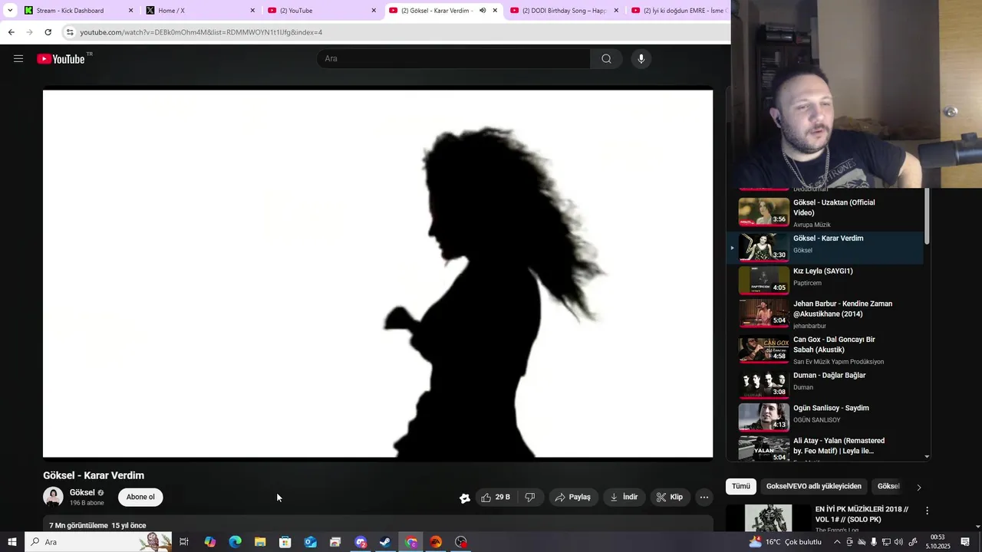Open the YouTube hamburger guide menu
Viewport: 982px width, 552px height.
[18, 58]
